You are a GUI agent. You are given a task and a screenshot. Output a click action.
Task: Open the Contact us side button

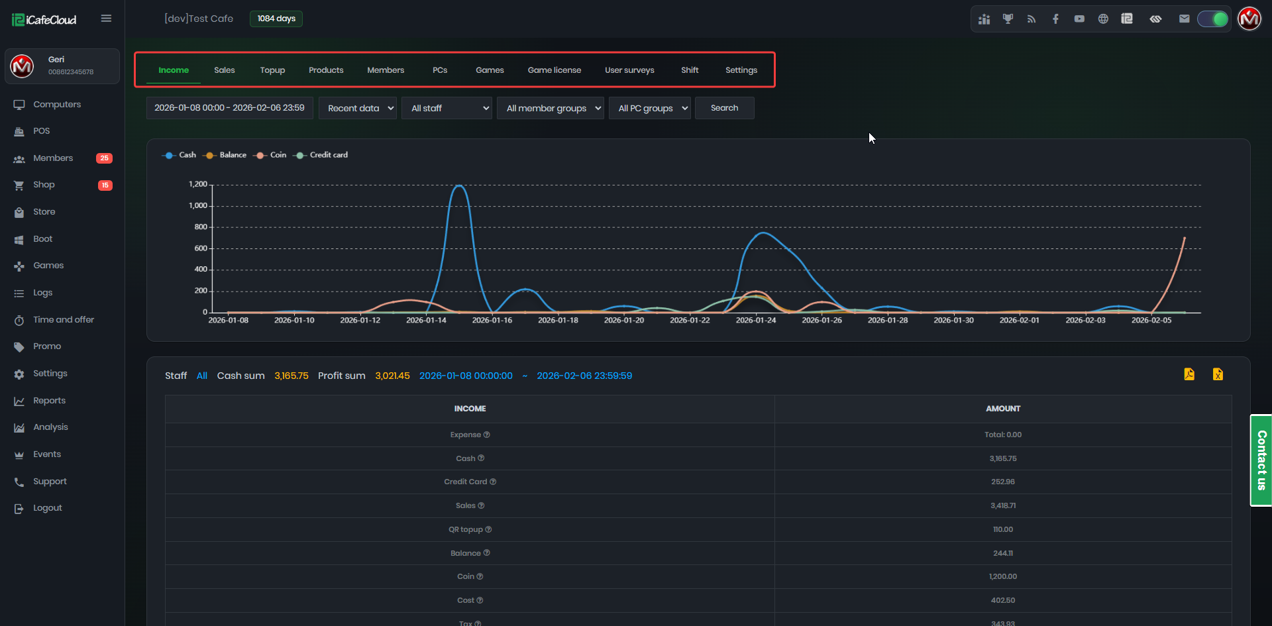coord(1261,460)
